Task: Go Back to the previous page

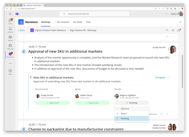Action: [x=21, y=30]
